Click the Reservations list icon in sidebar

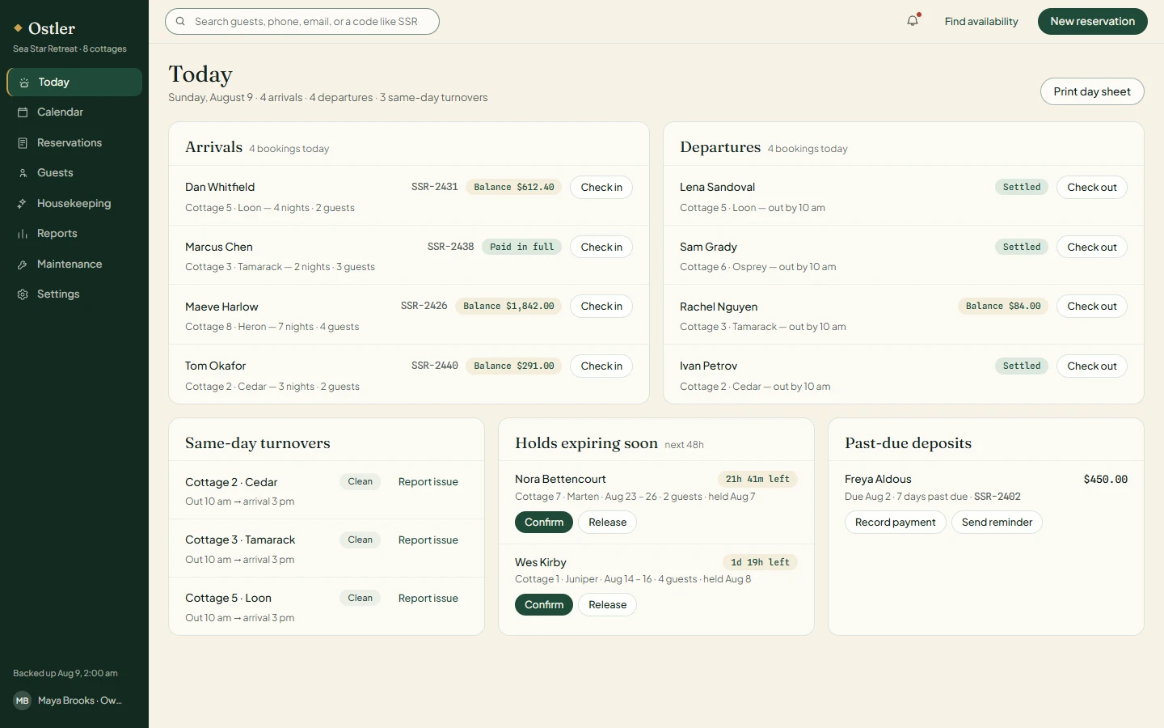[x=23, y=143]
